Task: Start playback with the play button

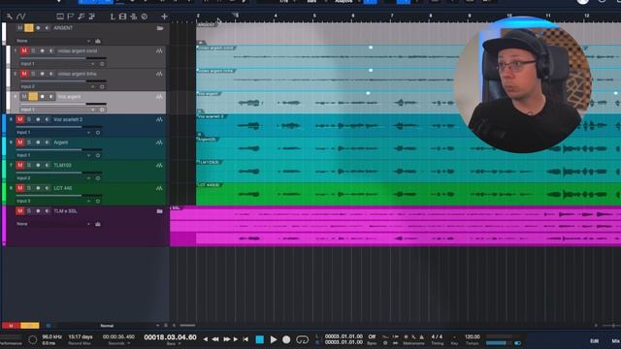Action: [x=274, y=339]
